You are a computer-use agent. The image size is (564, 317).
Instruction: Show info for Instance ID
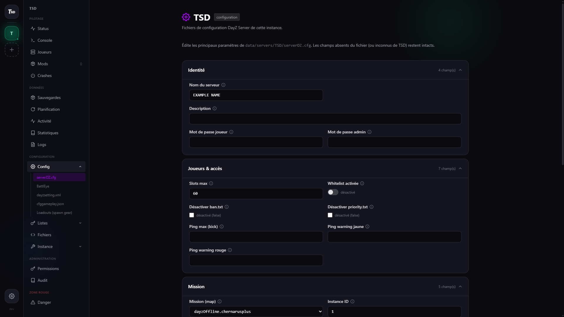pyautogui.click(x=352, y=301)
